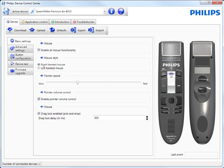Viewport: 224px width, 168px height.
Task: Open the Firmware upgrade side tab label
Action: pyautogui.click(x=21, y=71)
